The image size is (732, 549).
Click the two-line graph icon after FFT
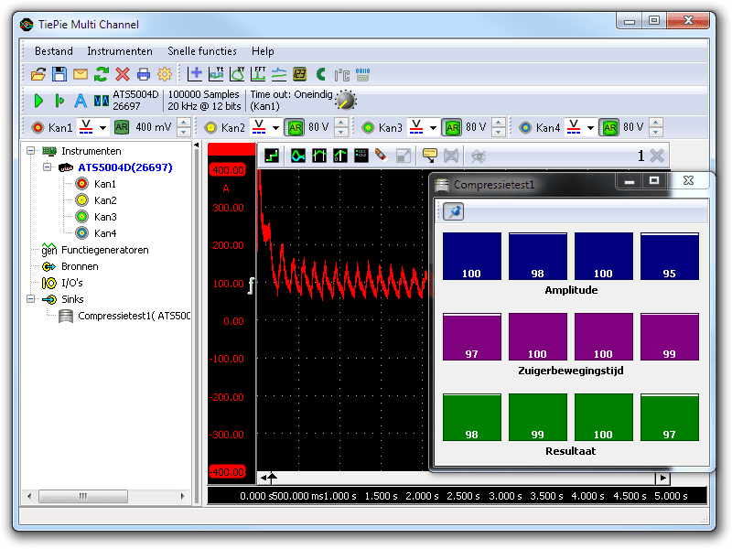279,74
